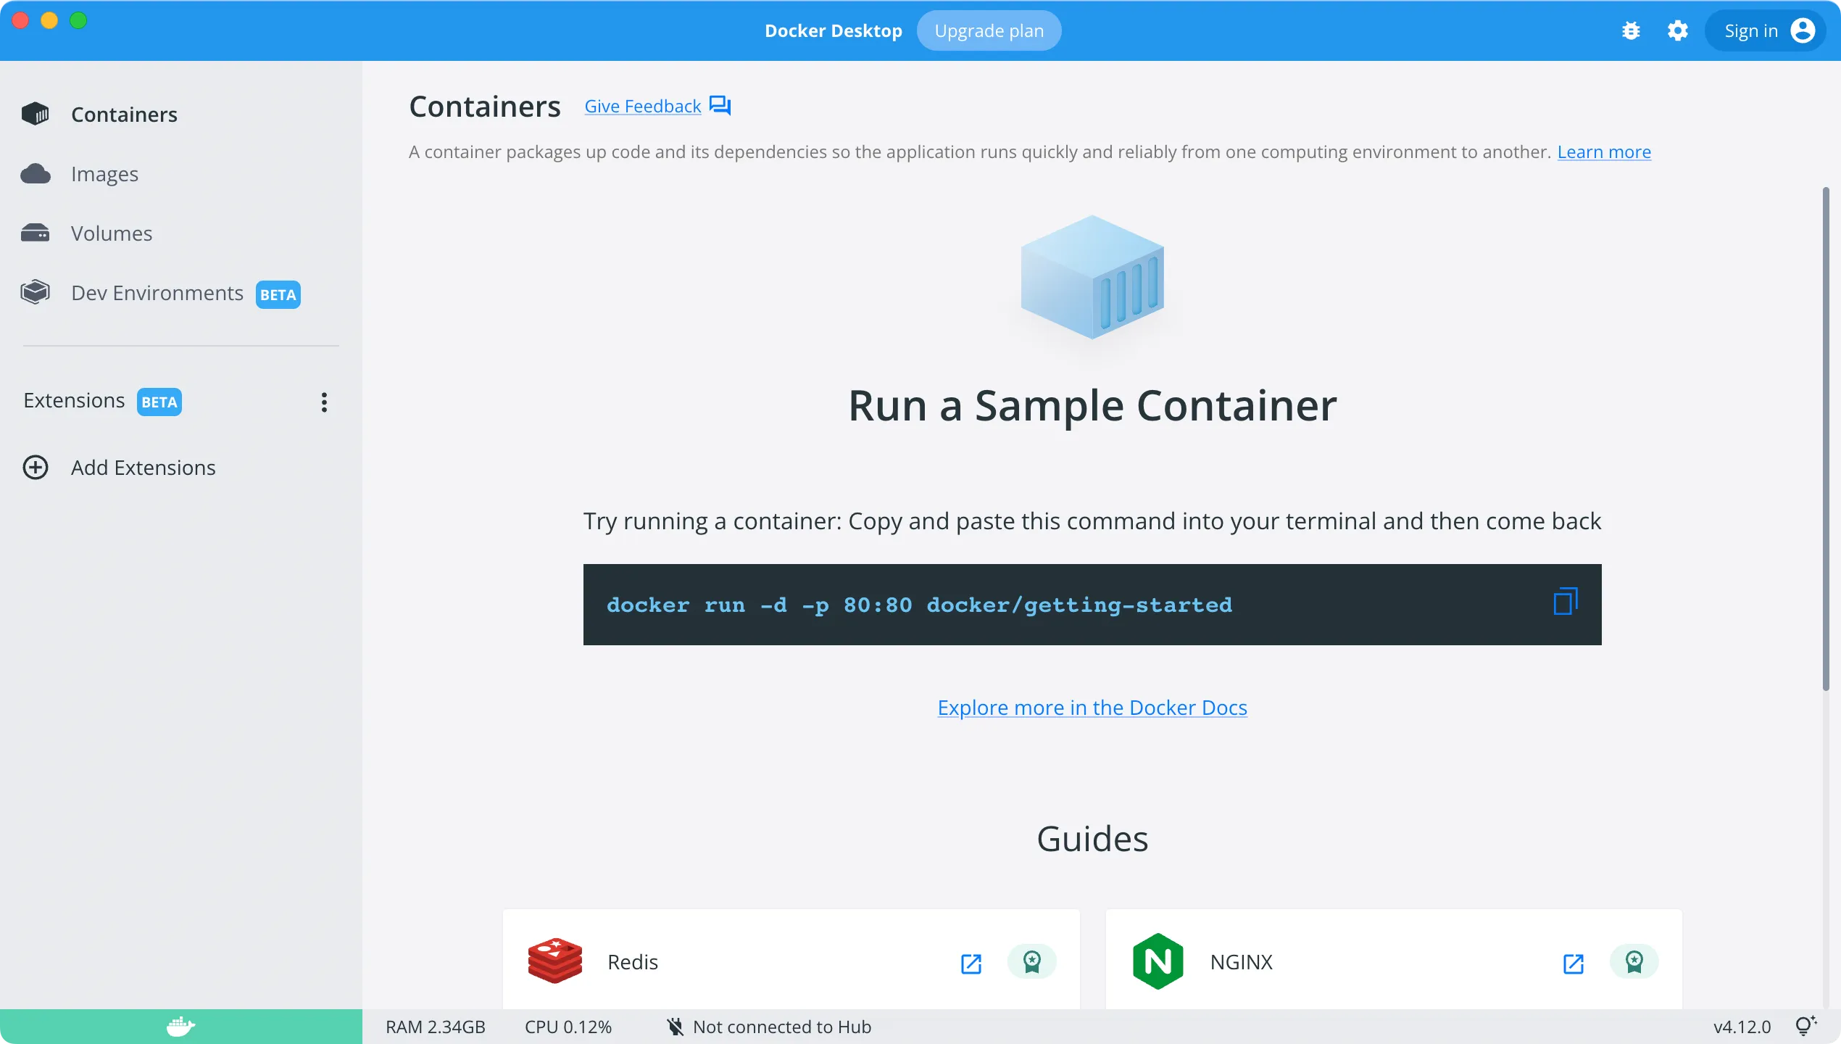The width and height of the screenshot is (1841, 1044).
Task: Click the Not connected to Hub status icon
Action: 676,1027
